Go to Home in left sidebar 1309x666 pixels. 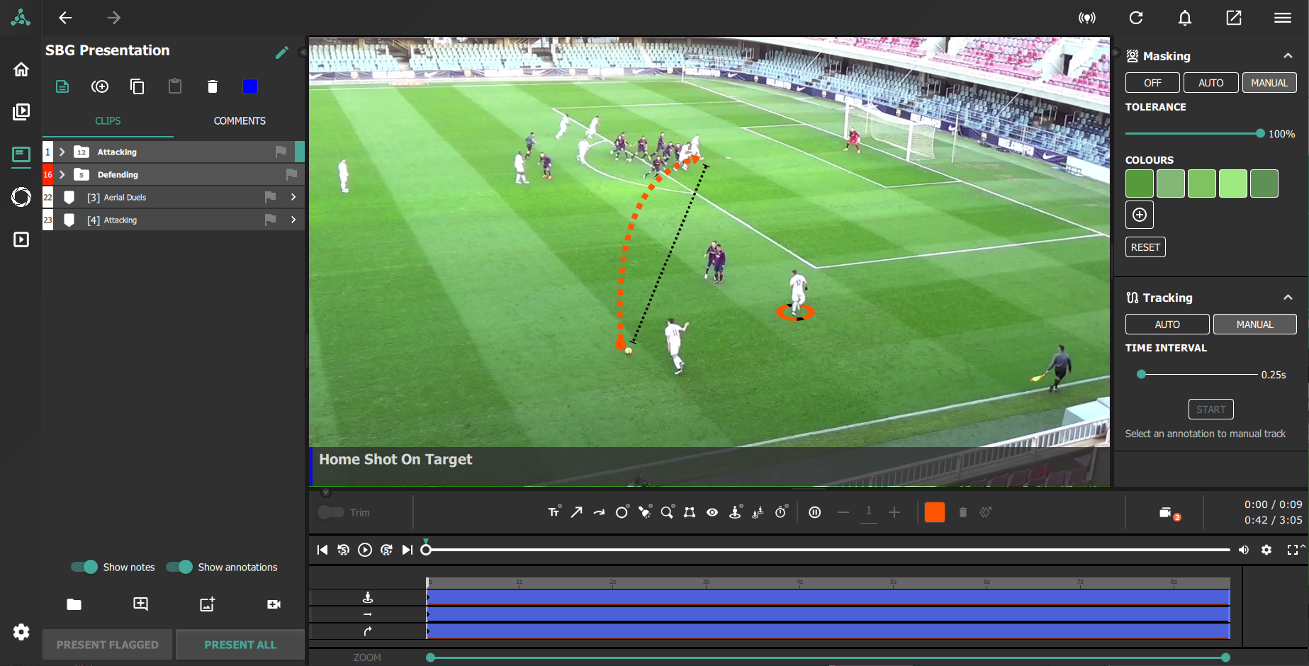point(21,69)
